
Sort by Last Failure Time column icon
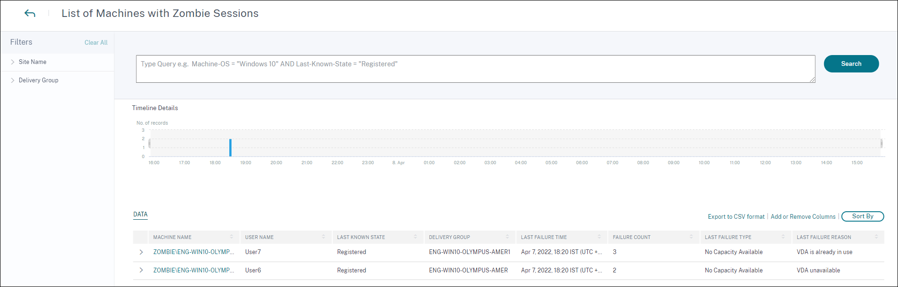click(599, 237)
